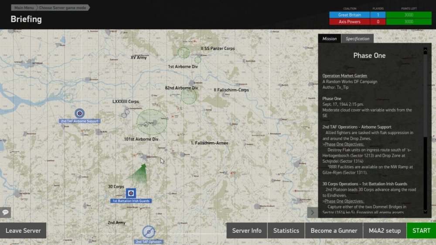
Task: Select the 2nd TAF Ophoven airfield roundel
Action: pyautogui.click(x=149, y=232)
